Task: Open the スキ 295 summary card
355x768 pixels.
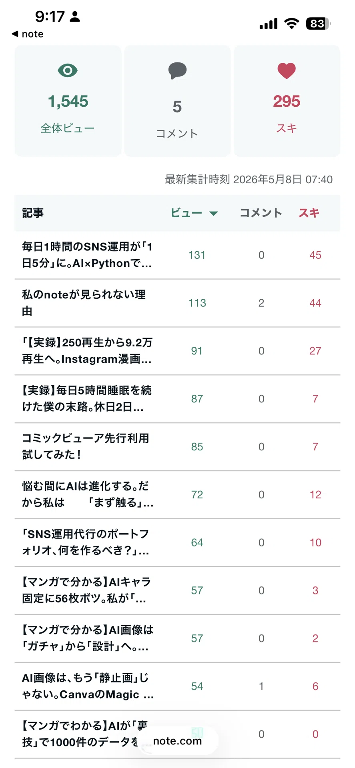Action: pyautogui.click(x=287, y=101)
